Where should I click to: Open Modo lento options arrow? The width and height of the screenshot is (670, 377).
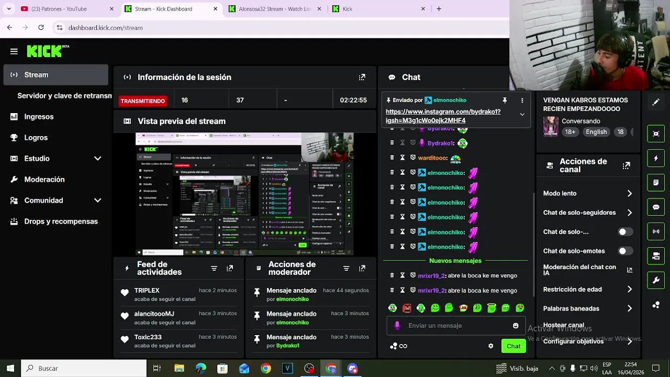pos(629,194)
